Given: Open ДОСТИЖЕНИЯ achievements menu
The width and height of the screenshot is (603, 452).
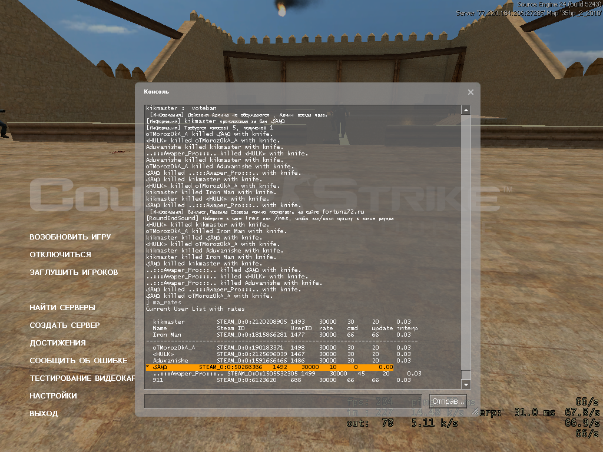Looking at the screenshot, I should coord(58,343).
